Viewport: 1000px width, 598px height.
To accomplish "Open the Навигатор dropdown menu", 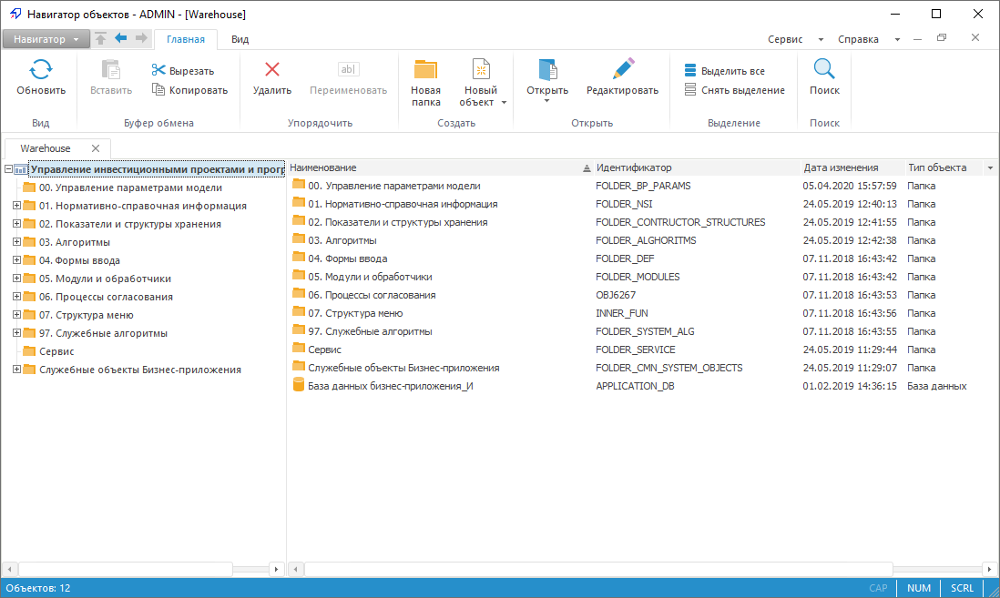I will tap(46, 39).
